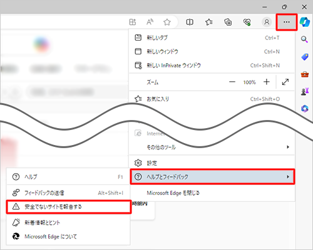The width and height of the screenshot is (313, 250).
Task: Click the new InPrivate window icon
Action: click(138, 65)
